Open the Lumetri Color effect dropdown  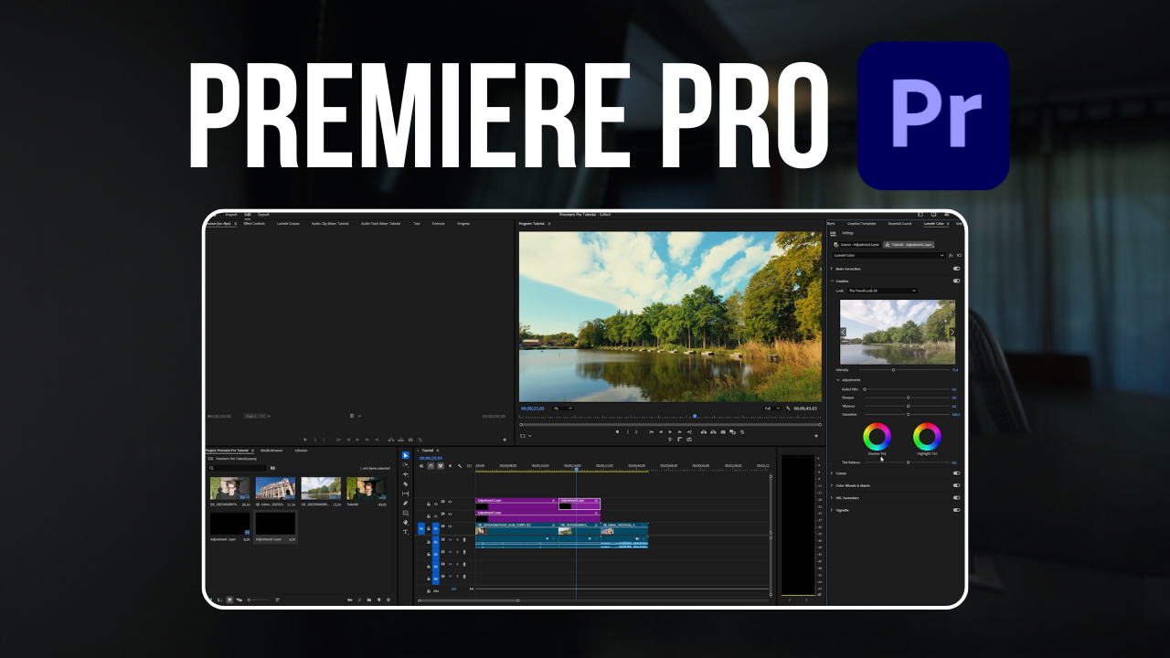tap(888, 255)
